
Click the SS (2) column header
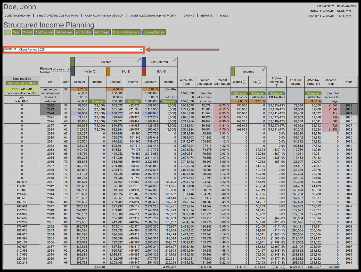[257, 82]
